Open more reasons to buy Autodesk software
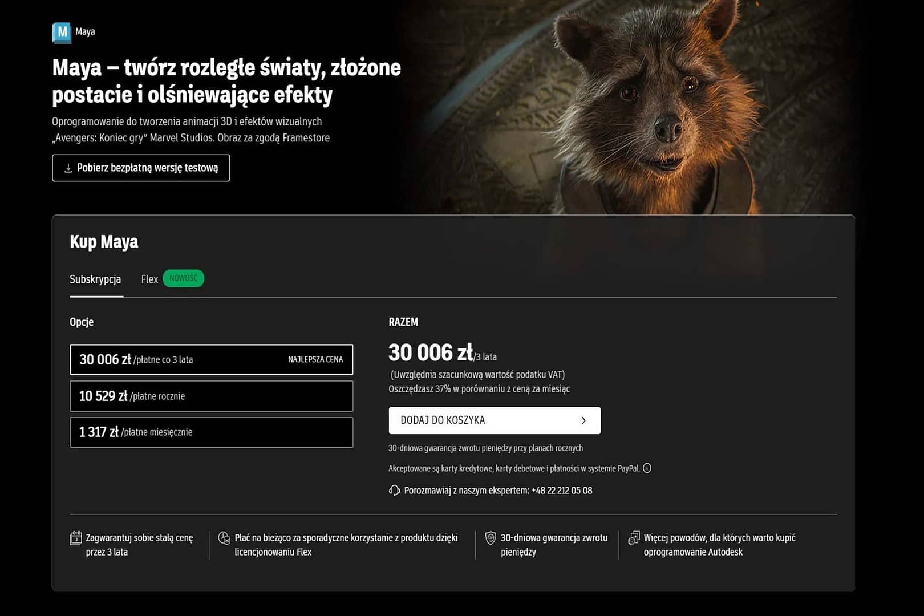Viewport: 924px width, 616px height. coord(719,545)
